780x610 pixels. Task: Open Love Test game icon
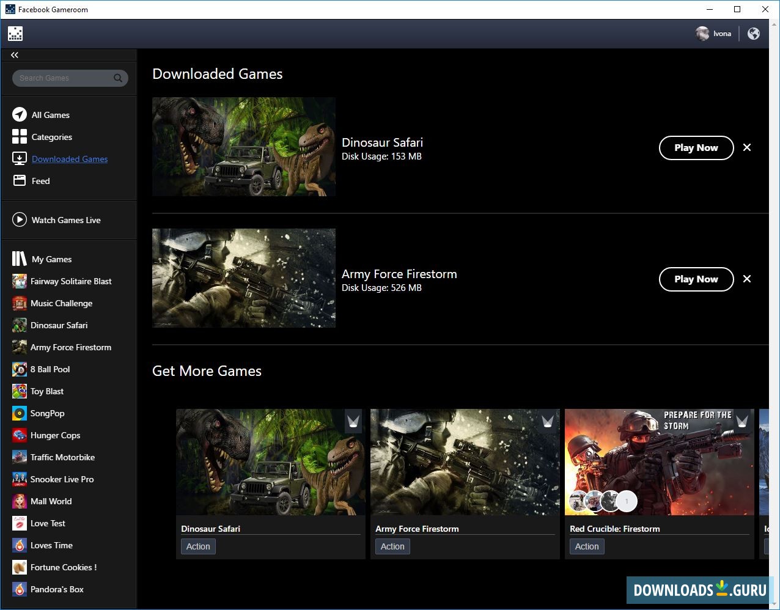click(x=20, y=523)
